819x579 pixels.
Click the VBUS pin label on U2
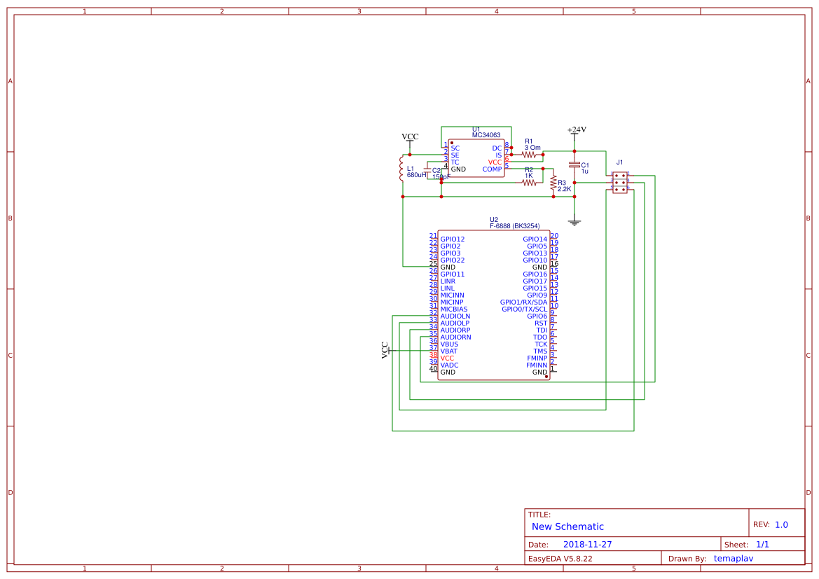449,344
